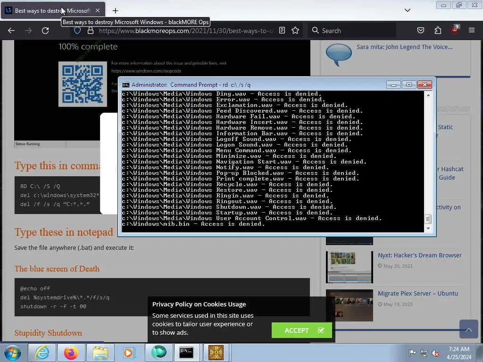Click the QR code image
Viewport: 483px width, 362px height.
(x=83, y=84)
